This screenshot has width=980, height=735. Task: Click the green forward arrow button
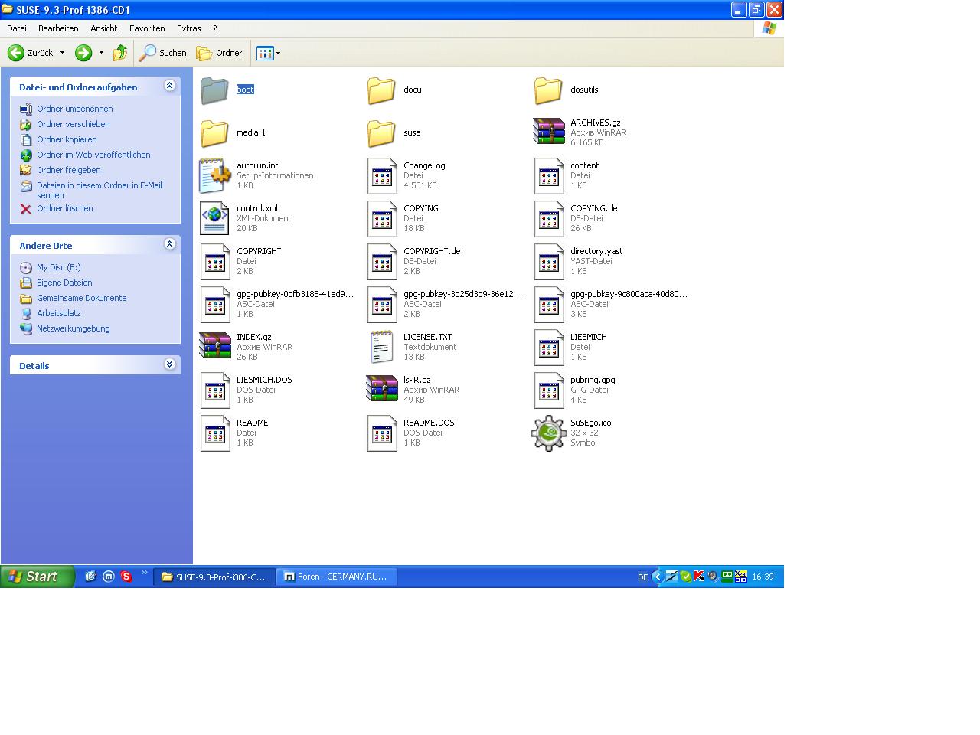[x=83, y=53]
